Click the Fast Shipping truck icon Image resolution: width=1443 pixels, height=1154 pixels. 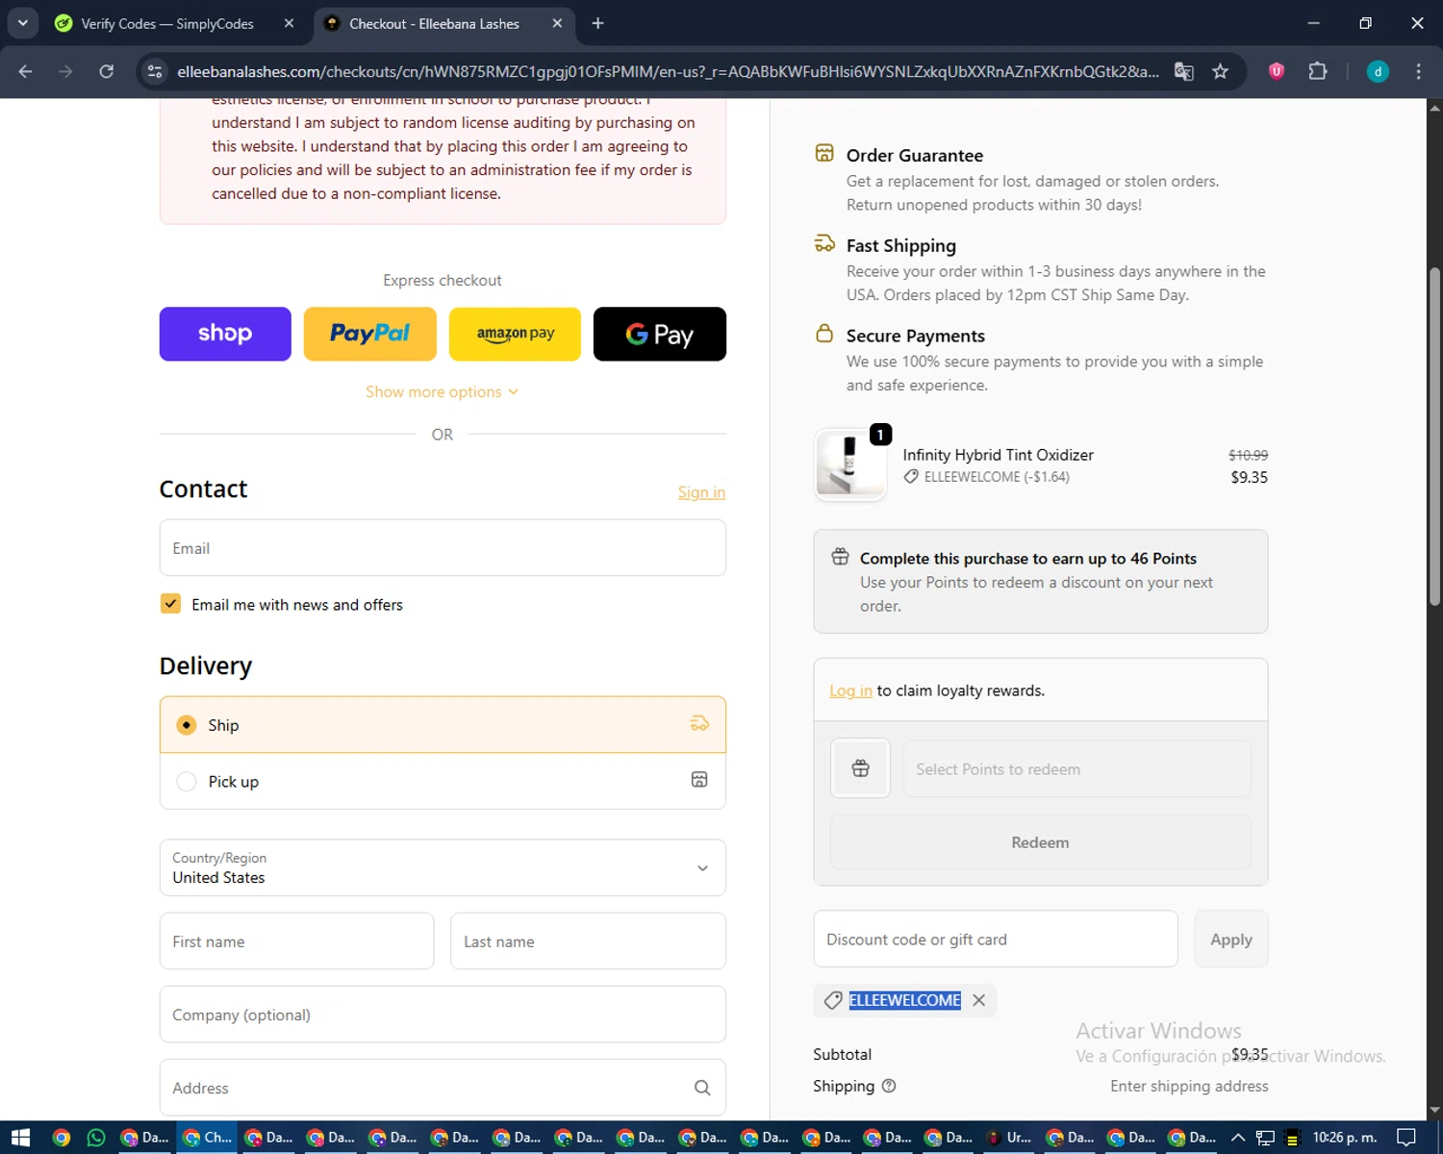[x=824, y=243]
